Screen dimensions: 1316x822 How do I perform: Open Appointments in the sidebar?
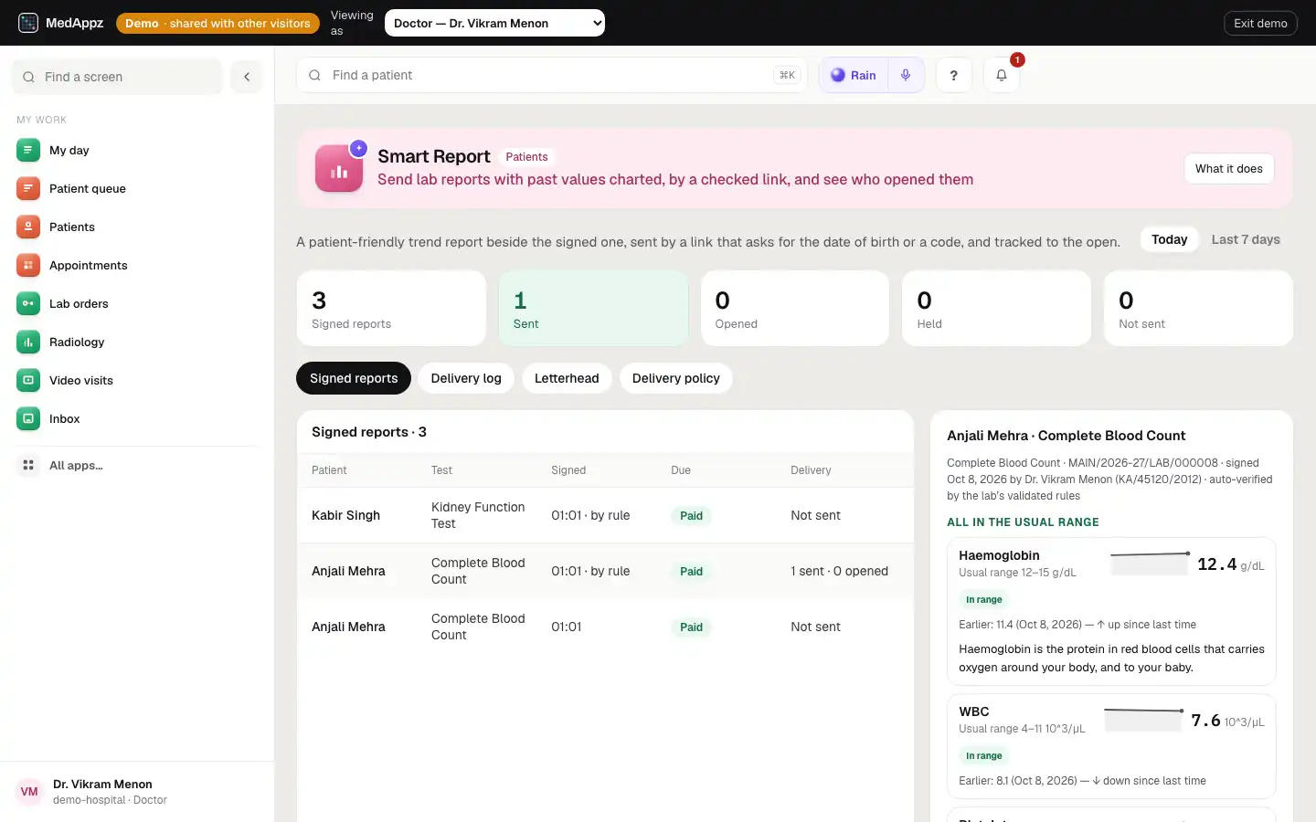[x=137, y=265]
